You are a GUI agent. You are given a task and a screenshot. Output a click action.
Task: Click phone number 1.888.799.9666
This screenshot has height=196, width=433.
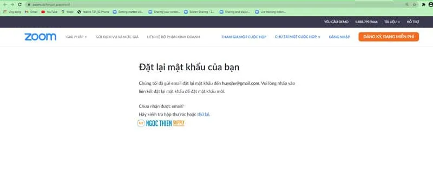(x=366, y=22)
